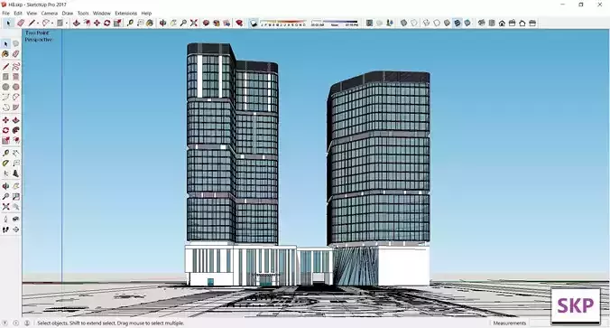Select the Make Component tool
610x328 pixels.
(x=15, y=43)
